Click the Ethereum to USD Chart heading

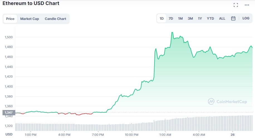tap(31, 4)
